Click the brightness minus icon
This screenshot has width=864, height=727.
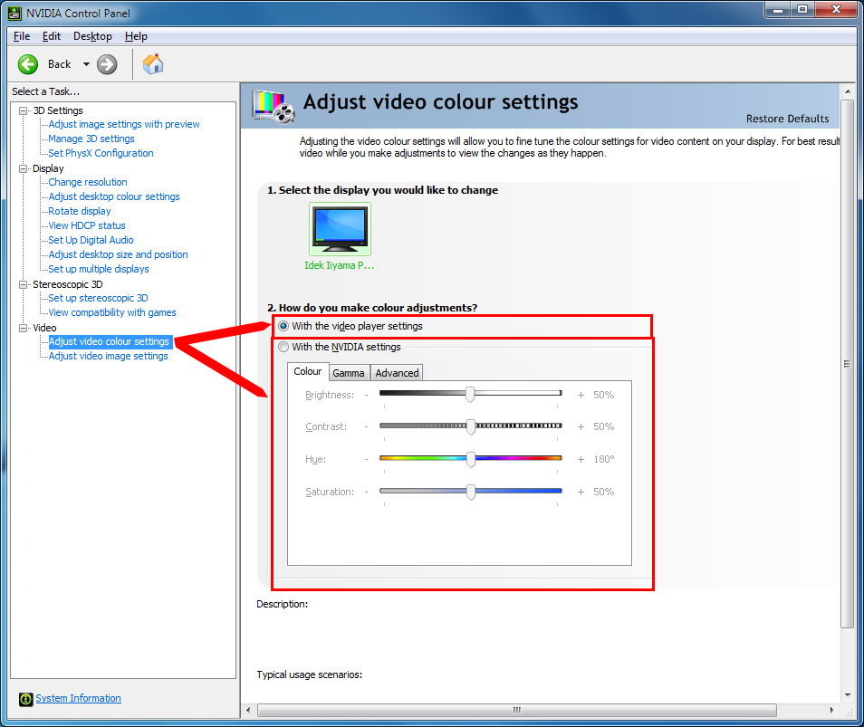pos(366,395)
